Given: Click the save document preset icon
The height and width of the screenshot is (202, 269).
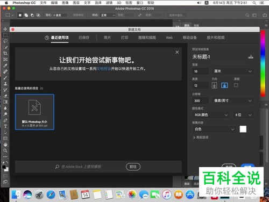Looking at the screenshot, I should click(x=251, y=57).
